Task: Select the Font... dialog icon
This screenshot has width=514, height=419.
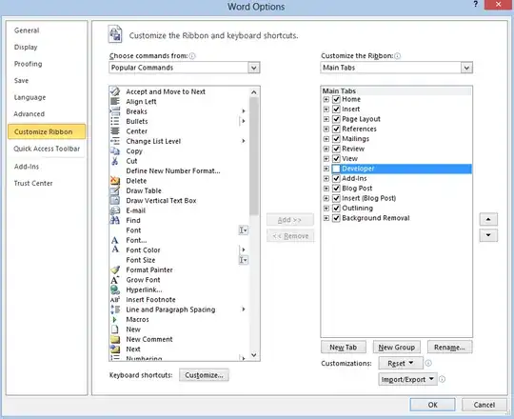Action: tap(115, 240)
